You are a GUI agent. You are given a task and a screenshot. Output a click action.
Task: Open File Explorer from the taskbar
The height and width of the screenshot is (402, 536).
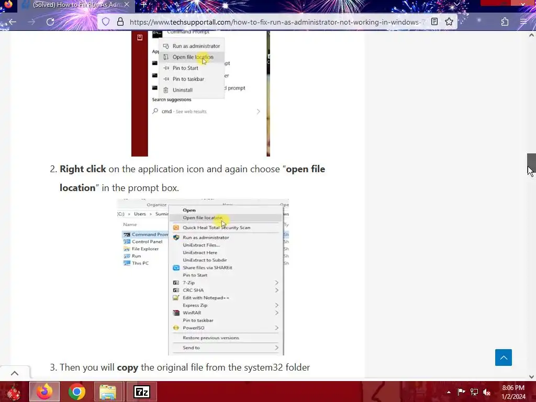[108, 392]
